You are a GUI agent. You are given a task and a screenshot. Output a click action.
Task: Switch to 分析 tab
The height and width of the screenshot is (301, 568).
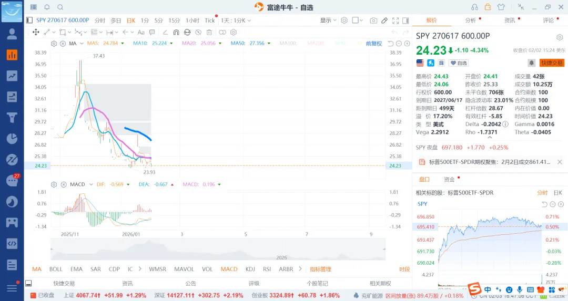tap(471, 20)
